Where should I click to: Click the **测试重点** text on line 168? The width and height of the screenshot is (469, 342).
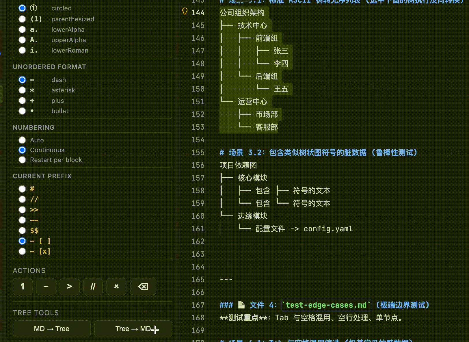pyautogui.click(x=243, y=318)
